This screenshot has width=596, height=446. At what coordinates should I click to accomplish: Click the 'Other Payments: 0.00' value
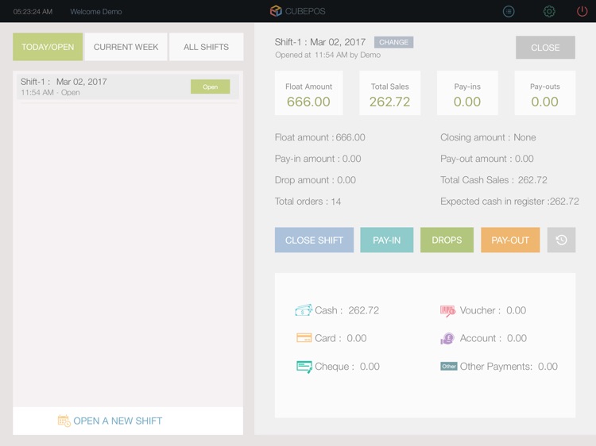pyautogui.click(x=509, y=367)
